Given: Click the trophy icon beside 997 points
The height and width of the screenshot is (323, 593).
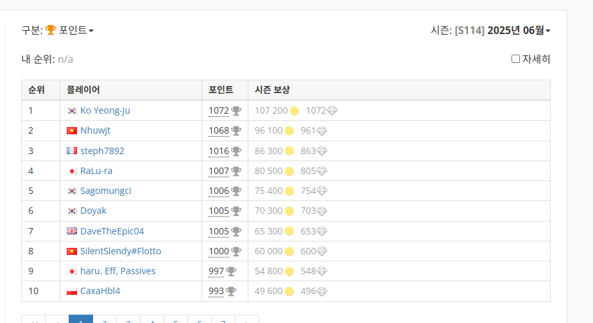Looking at the screenshot, I should click(231, 271).
